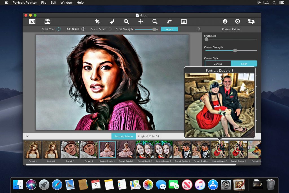Click the export image icon on the left

47,21
